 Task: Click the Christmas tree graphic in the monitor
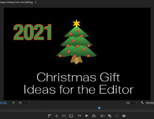pyautogui.click(x=76, y=42)
